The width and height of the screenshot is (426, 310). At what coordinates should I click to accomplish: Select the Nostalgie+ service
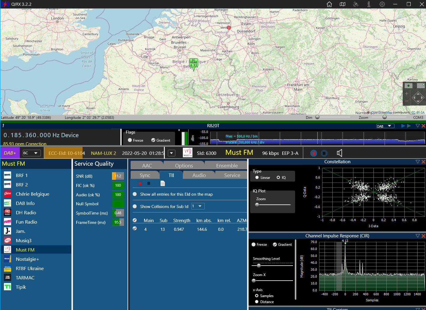(x=36, y=259)
